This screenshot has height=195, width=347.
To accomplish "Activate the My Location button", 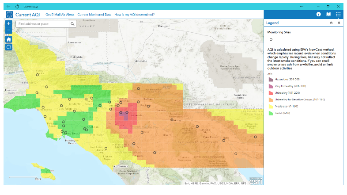I will (8, 47).
